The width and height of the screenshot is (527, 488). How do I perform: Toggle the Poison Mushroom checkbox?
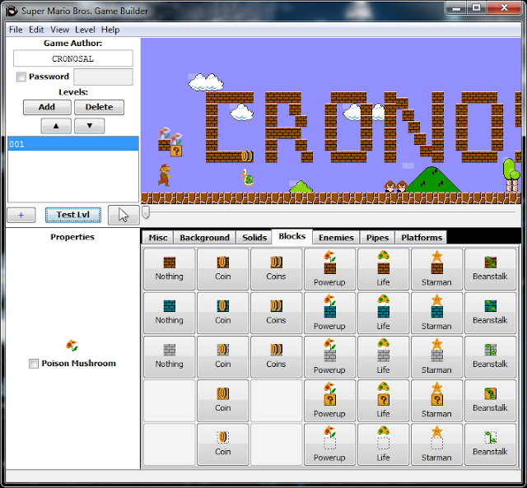(x=34, y=364)
